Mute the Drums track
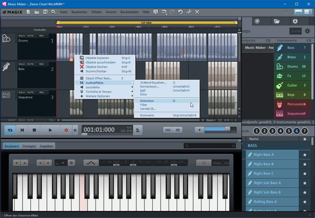Viewport: 315px width, 218px height. [30, 36]
